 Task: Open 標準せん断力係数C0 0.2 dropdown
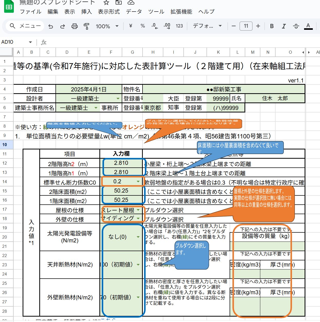click(x=138, y=182)
